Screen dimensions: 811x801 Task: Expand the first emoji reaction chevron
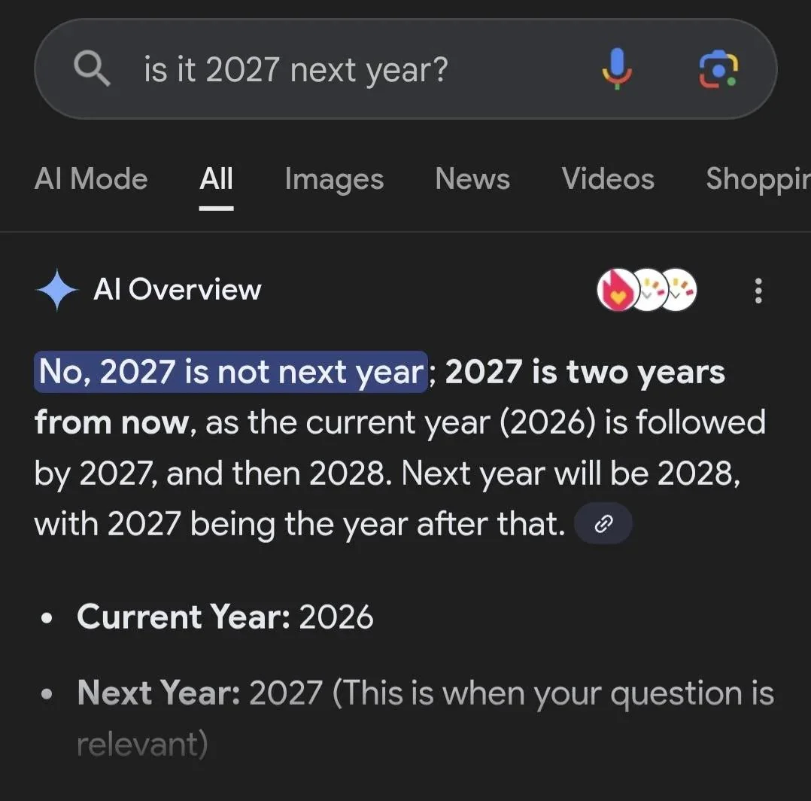click(647, 295)
